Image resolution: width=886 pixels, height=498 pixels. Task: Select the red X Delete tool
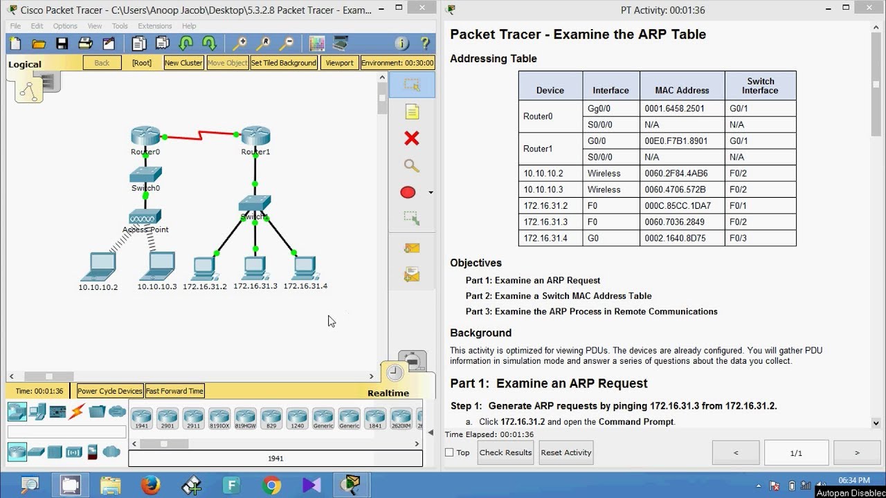(x=412, y=138)
